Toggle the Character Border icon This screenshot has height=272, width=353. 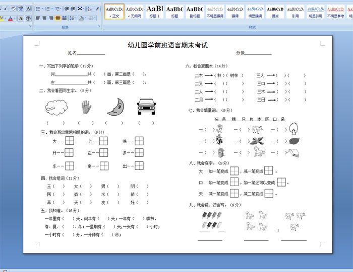click(x=28, y=9)
